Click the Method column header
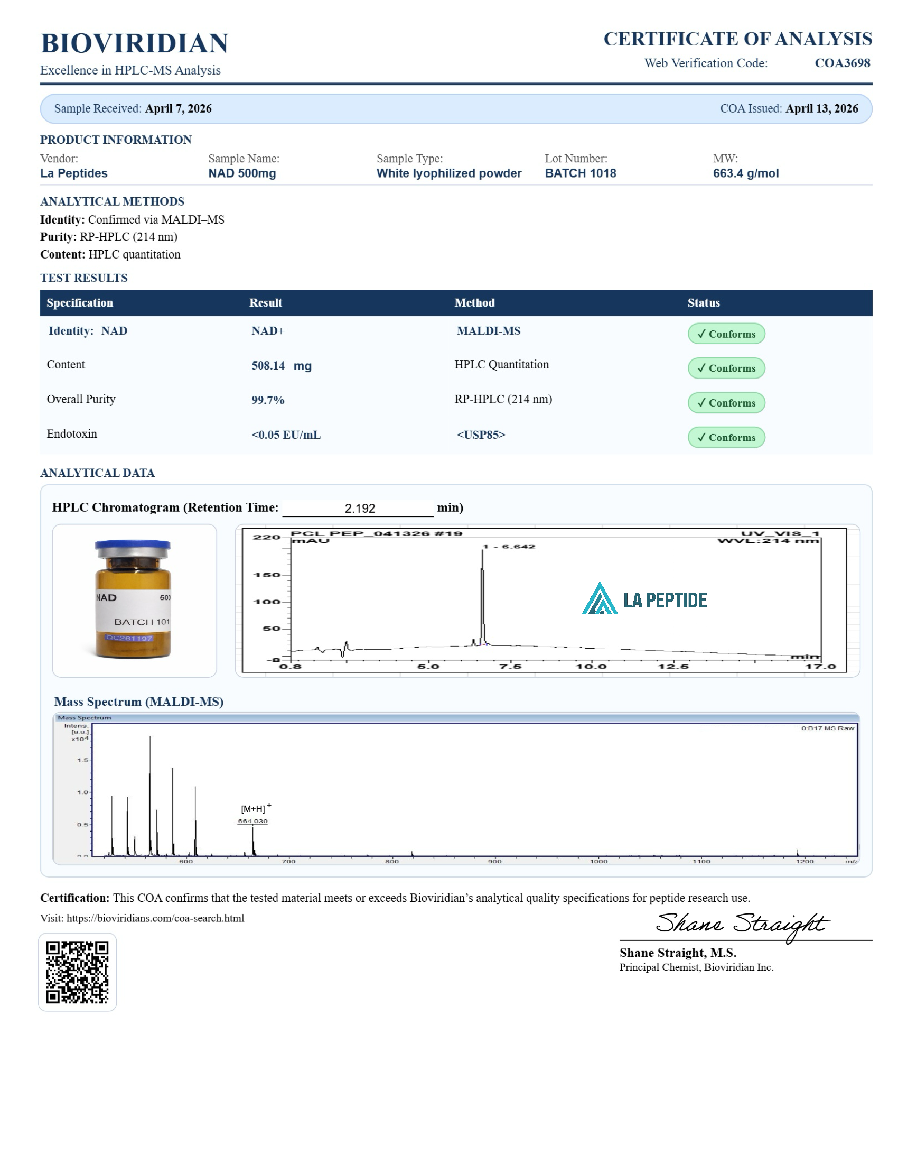898x1163 pixels. coord(474,302)
